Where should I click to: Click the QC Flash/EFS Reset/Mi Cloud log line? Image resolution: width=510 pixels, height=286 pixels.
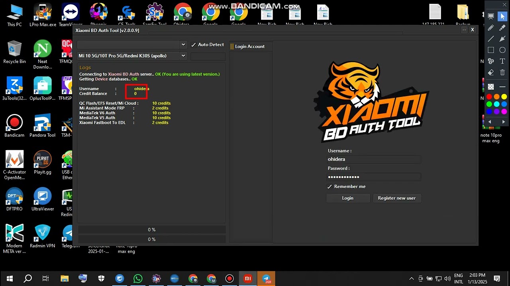pyautogui.click(x=125, y=103)
